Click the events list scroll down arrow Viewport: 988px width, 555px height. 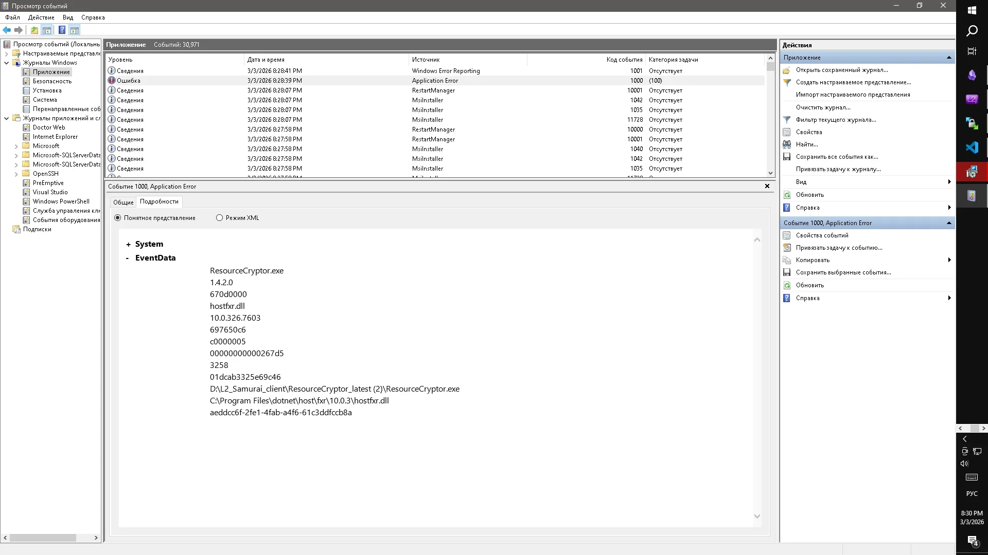(770, 173)
